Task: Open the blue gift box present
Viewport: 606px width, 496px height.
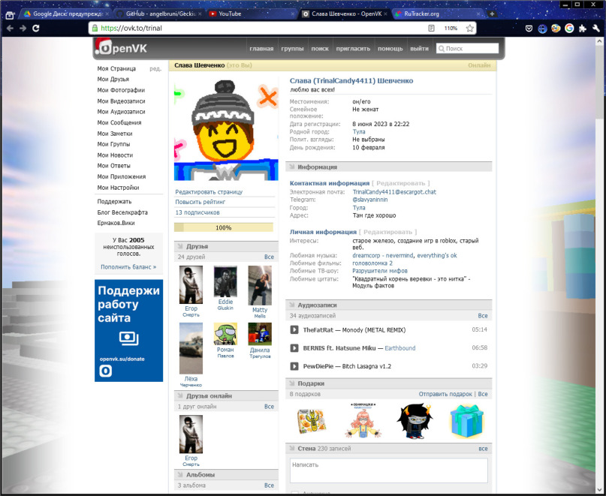Action: point(467,421)
